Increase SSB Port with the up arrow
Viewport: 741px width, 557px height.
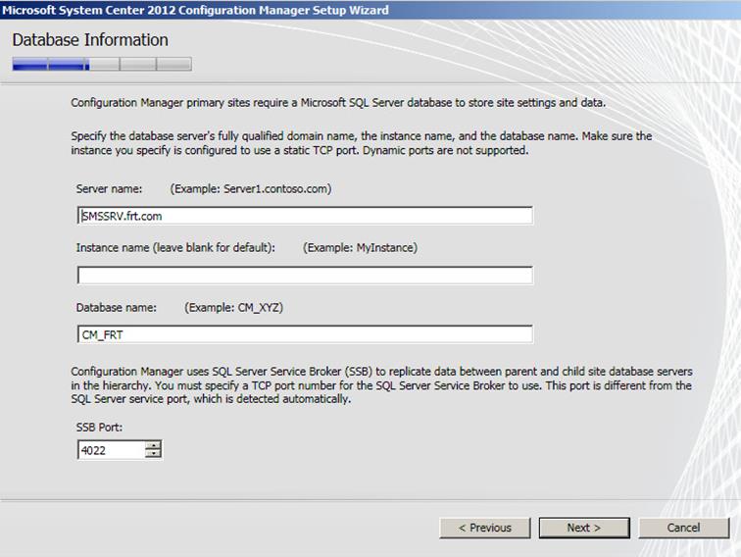point(153,445)
